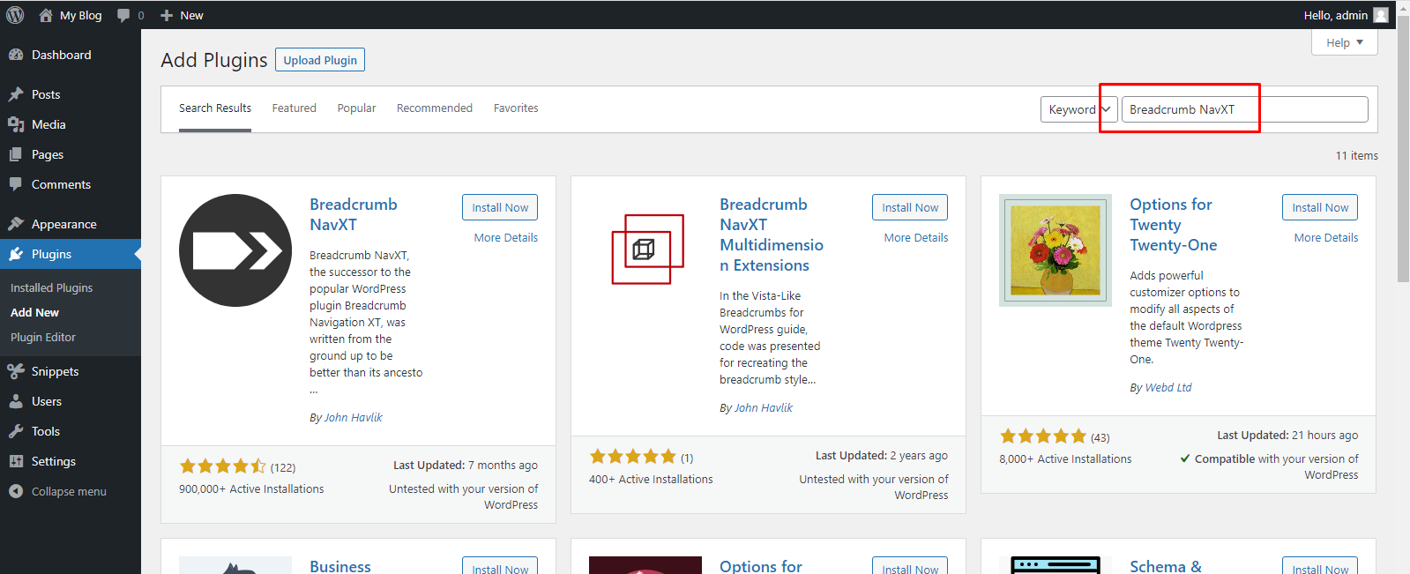Install Now for the Business plugin card
This screenshot has height=574, width=1410.
pyautogui.click(x=500, y=566)
